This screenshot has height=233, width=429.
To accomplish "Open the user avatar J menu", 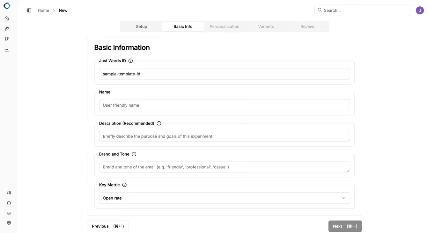I will coord(420,11).
